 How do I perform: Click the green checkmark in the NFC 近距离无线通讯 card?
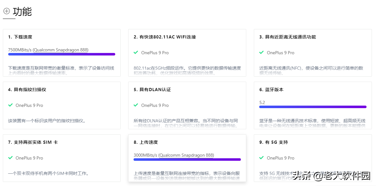(x=261, y=52)
